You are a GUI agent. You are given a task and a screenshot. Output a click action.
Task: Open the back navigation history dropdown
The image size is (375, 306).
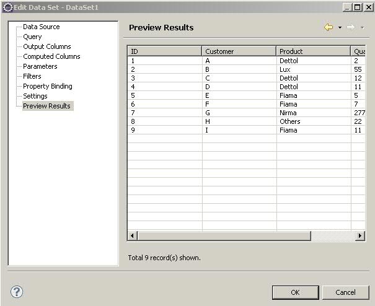pyautogui.click(x=340, y=27)
